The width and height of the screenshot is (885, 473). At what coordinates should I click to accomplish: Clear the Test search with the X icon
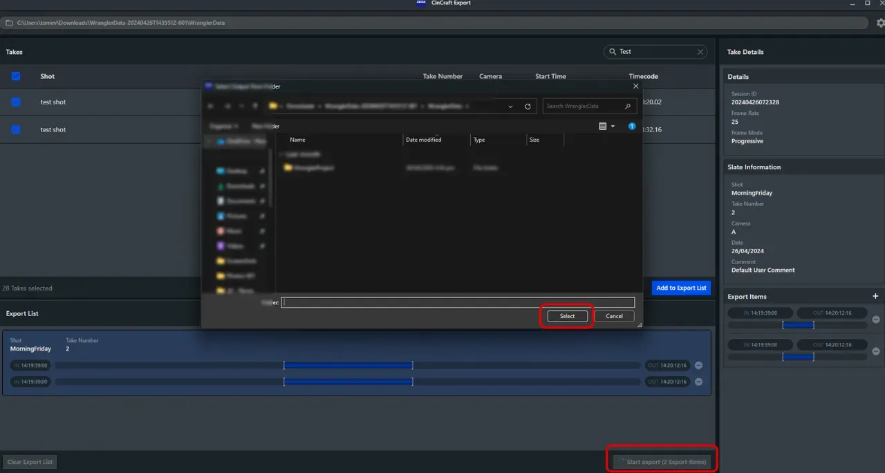[700, 52]
